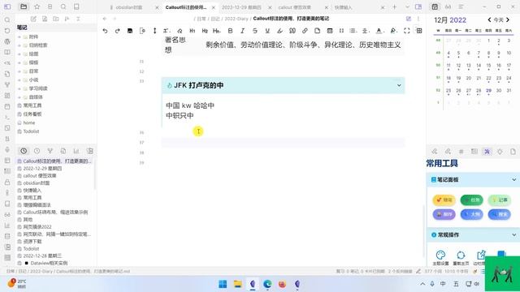Insert a link with the chain icon
The image size is (520, 292).
305,31
